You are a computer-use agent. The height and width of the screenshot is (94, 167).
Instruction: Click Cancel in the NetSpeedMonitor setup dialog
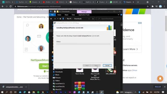(x=107, y=66)
